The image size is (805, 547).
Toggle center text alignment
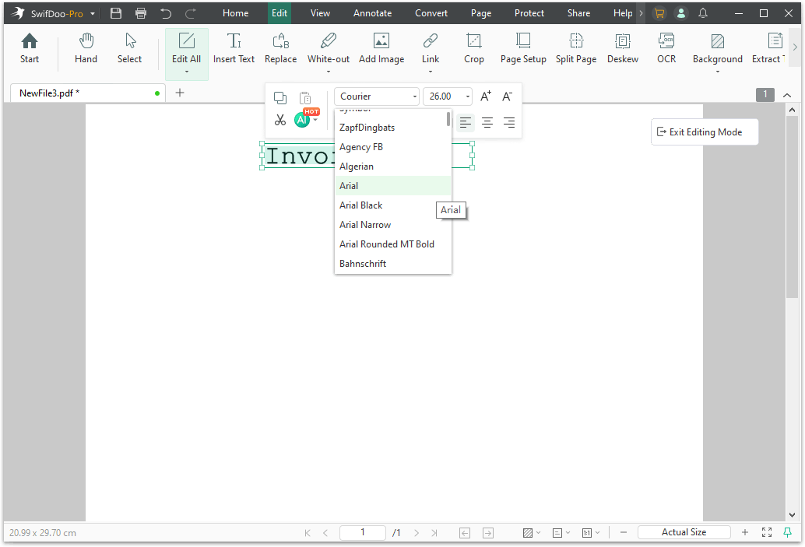(x=487, y=123)
